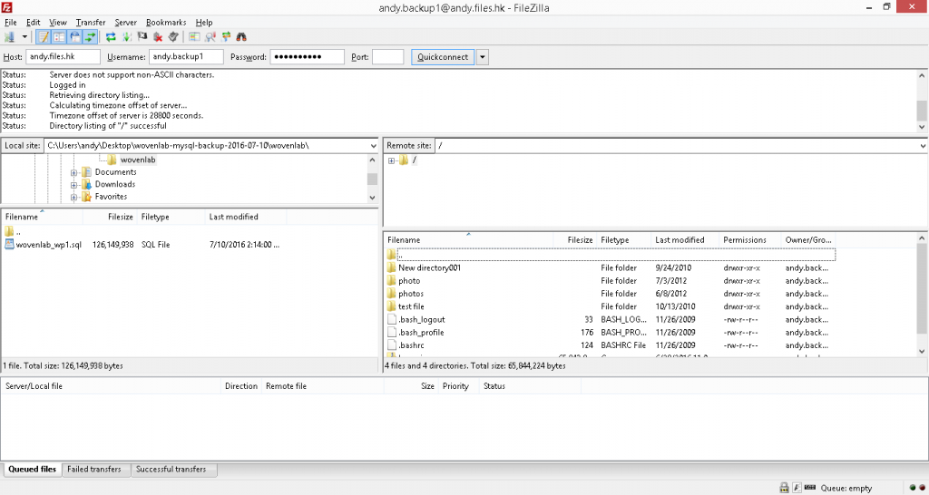
Task: Open the Site Manager dropdown arrow
Action: coord(24,36)
